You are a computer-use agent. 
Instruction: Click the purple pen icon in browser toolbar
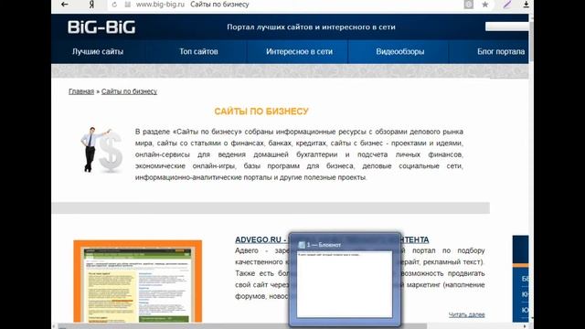(506, 5)
